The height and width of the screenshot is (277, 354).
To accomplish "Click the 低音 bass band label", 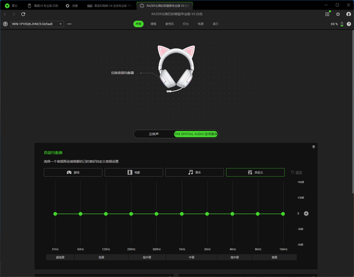I will point(101,257).
